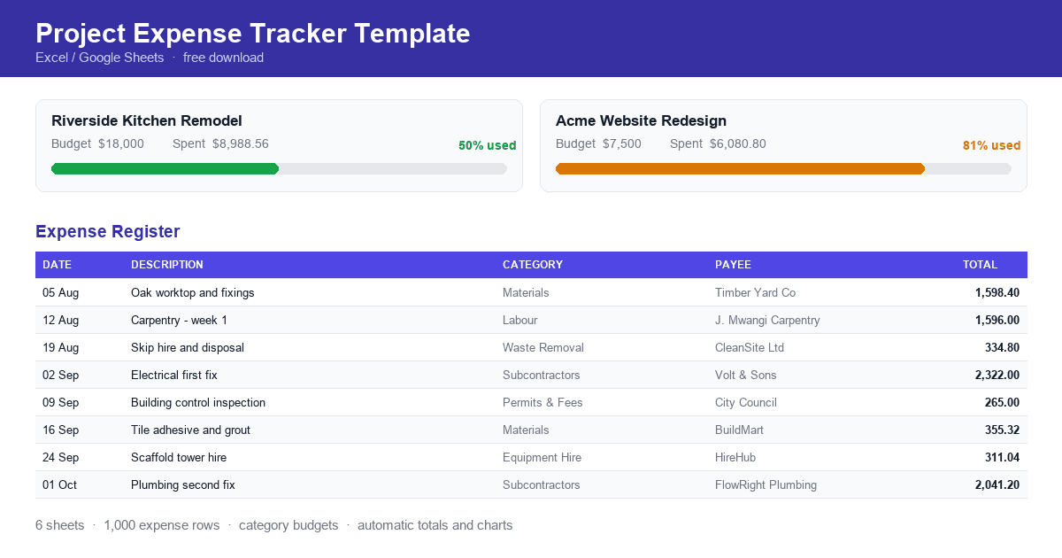Click the BuildMart payee cell
This screenshot has width=1062, height=558.
point(739,430)
